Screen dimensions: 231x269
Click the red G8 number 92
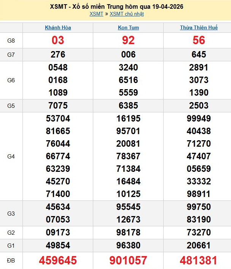pos(128,40)
